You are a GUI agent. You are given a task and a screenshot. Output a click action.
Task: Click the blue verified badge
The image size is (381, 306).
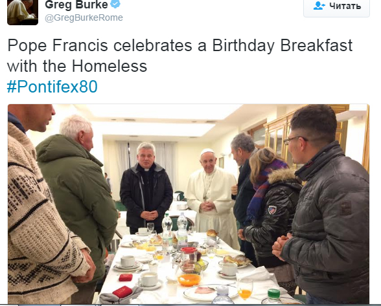click(115, 4)
